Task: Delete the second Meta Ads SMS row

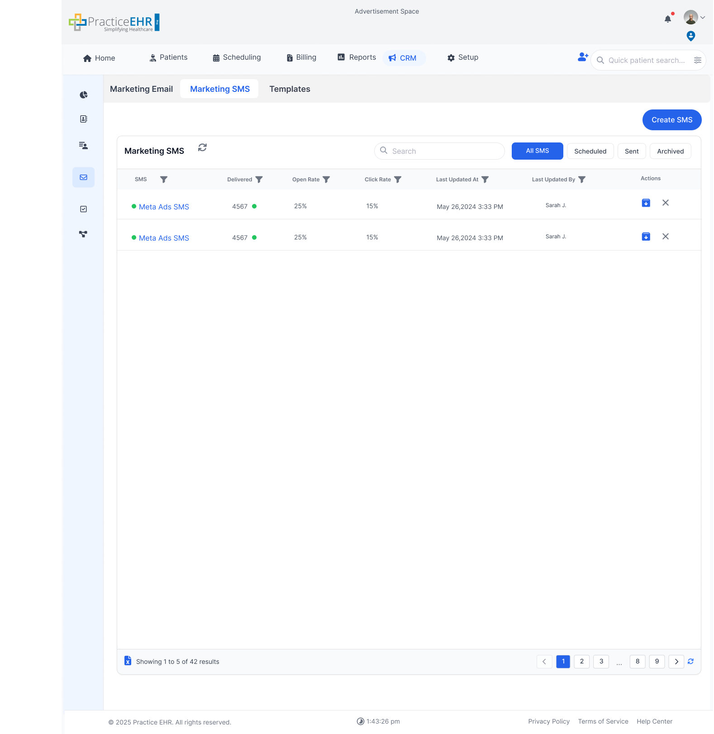Action: pos(665,237)
